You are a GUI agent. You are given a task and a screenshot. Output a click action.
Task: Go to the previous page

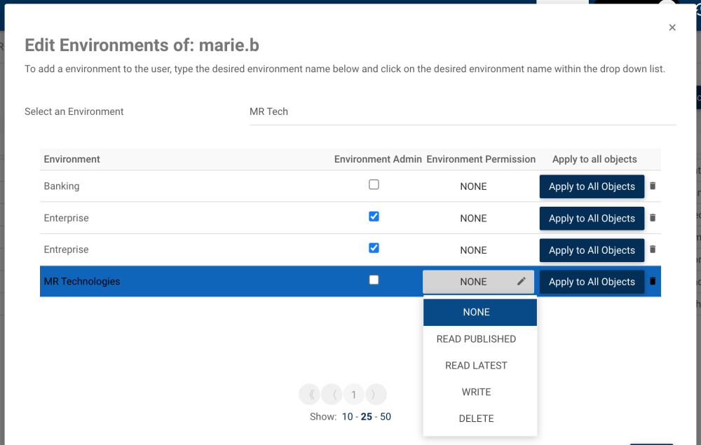(x=332, y=395)
